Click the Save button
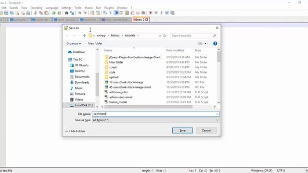This screenshot has width=308, height=173. (x=182, y=130)
